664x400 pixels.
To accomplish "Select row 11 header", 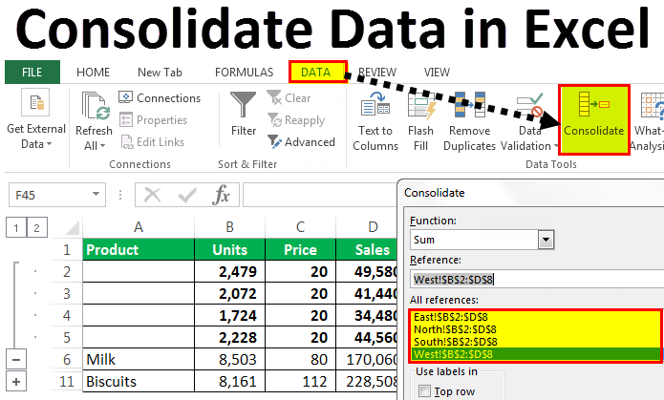I will pyautogui.click(x=67, y=382).
